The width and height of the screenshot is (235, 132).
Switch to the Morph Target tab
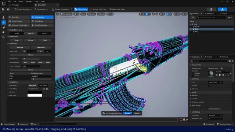(x=211, y=14)
